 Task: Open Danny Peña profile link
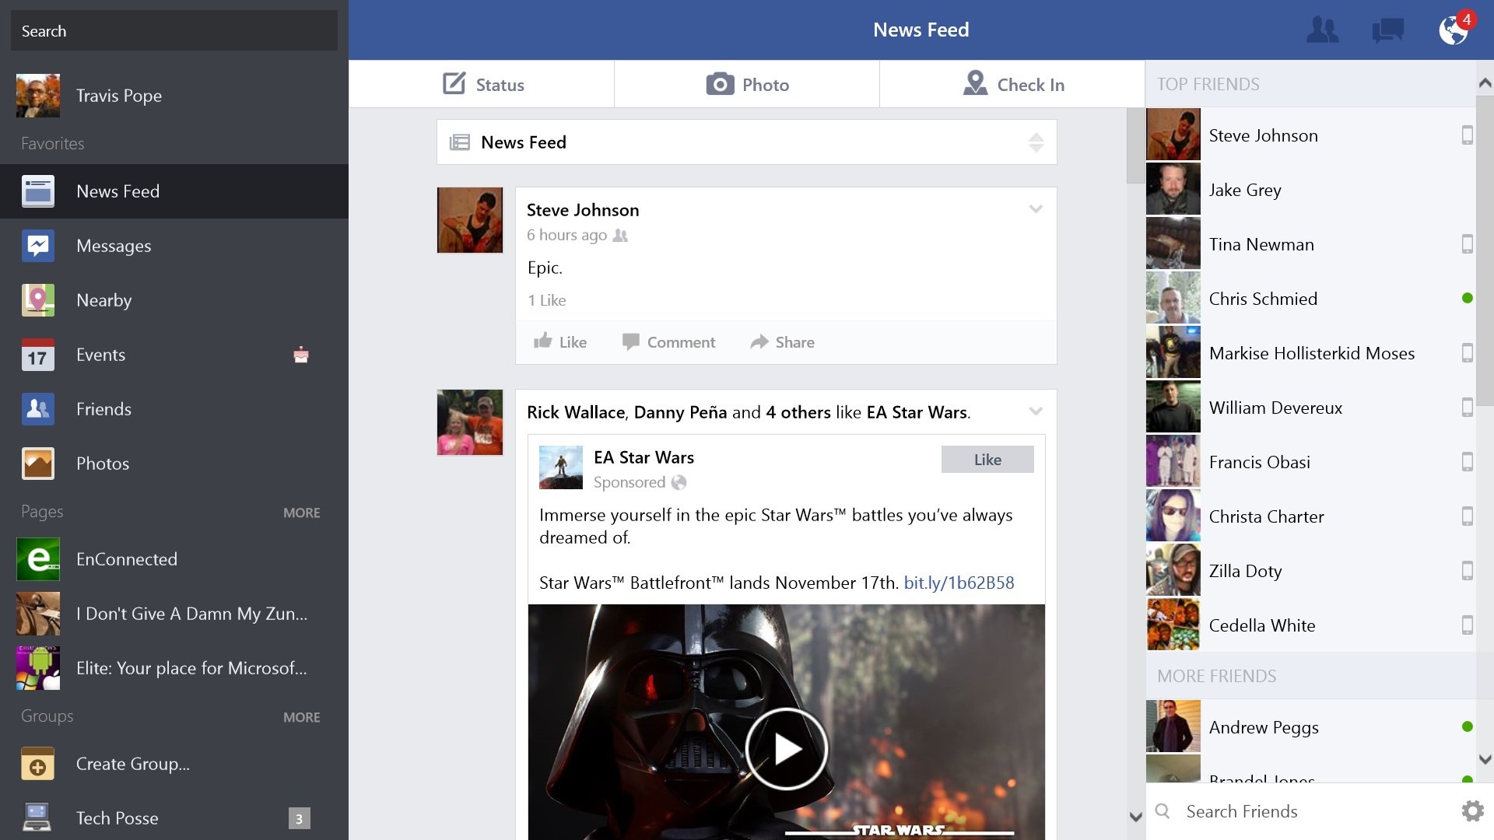(x=681, y=412)
